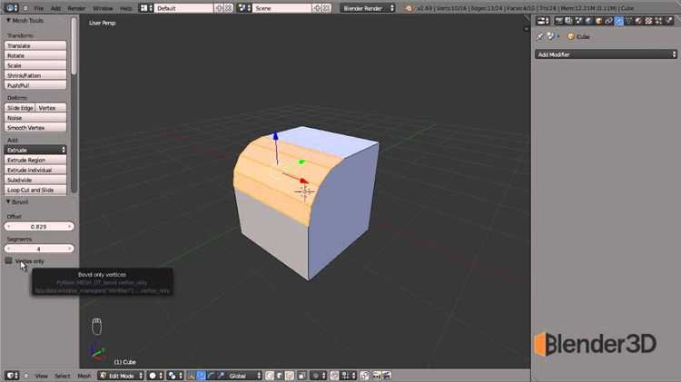This screenshot has height=382, width=681.
Task: Delete the current Scene with X button
Action: pyautogui.click(x=327, y=8)
